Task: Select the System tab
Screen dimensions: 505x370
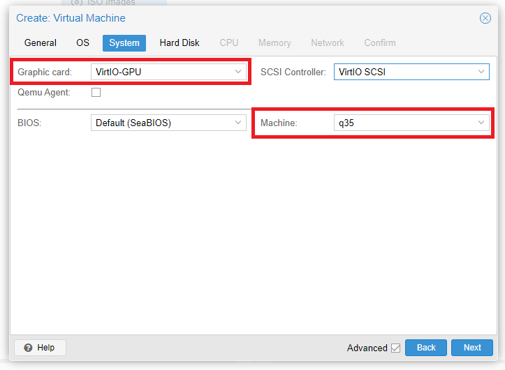Action: point(124,43)
